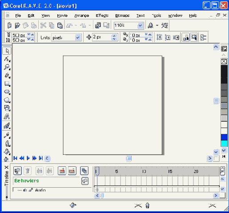Click the Delete trash icon in the Timeline
229x213 pixels.
pyautogui.click(x=28, y=171)
